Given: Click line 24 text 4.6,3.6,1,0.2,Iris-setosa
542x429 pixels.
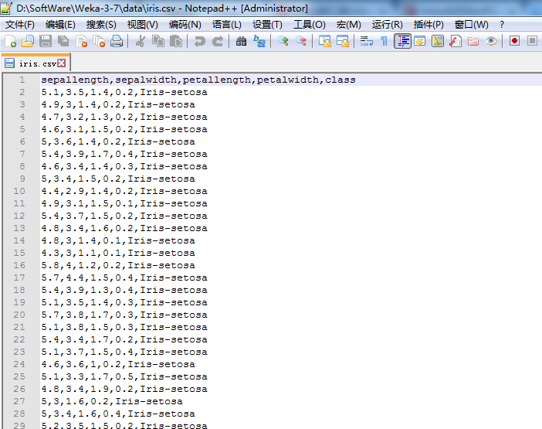Looking at the screenshot, I should coord(118,364).
